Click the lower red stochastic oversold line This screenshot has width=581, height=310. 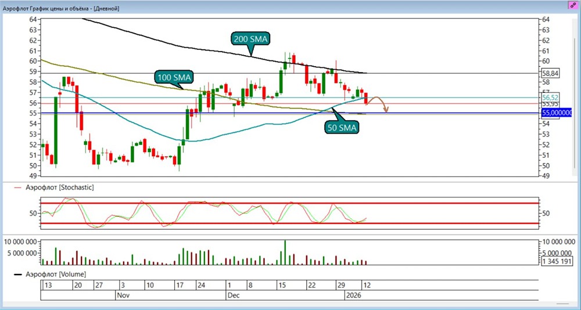[289, 224]
